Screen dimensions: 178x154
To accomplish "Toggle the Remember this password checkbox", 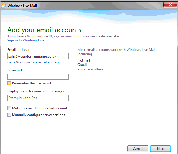I will [9, 83].
